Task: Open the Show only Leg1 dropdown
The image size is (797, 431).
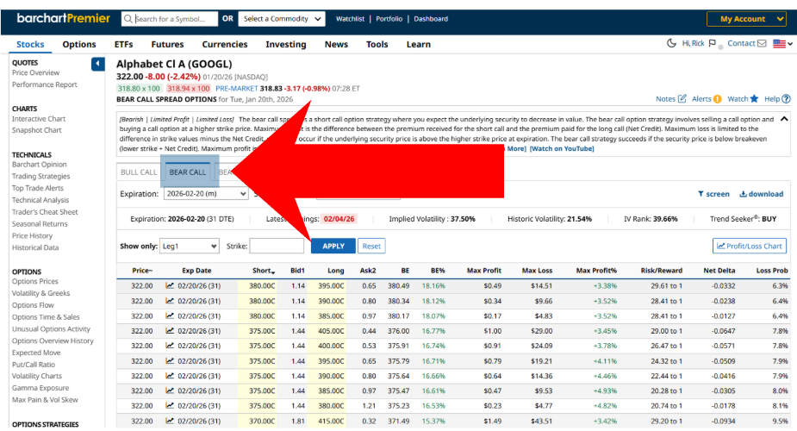Action: tap(189, 246)
